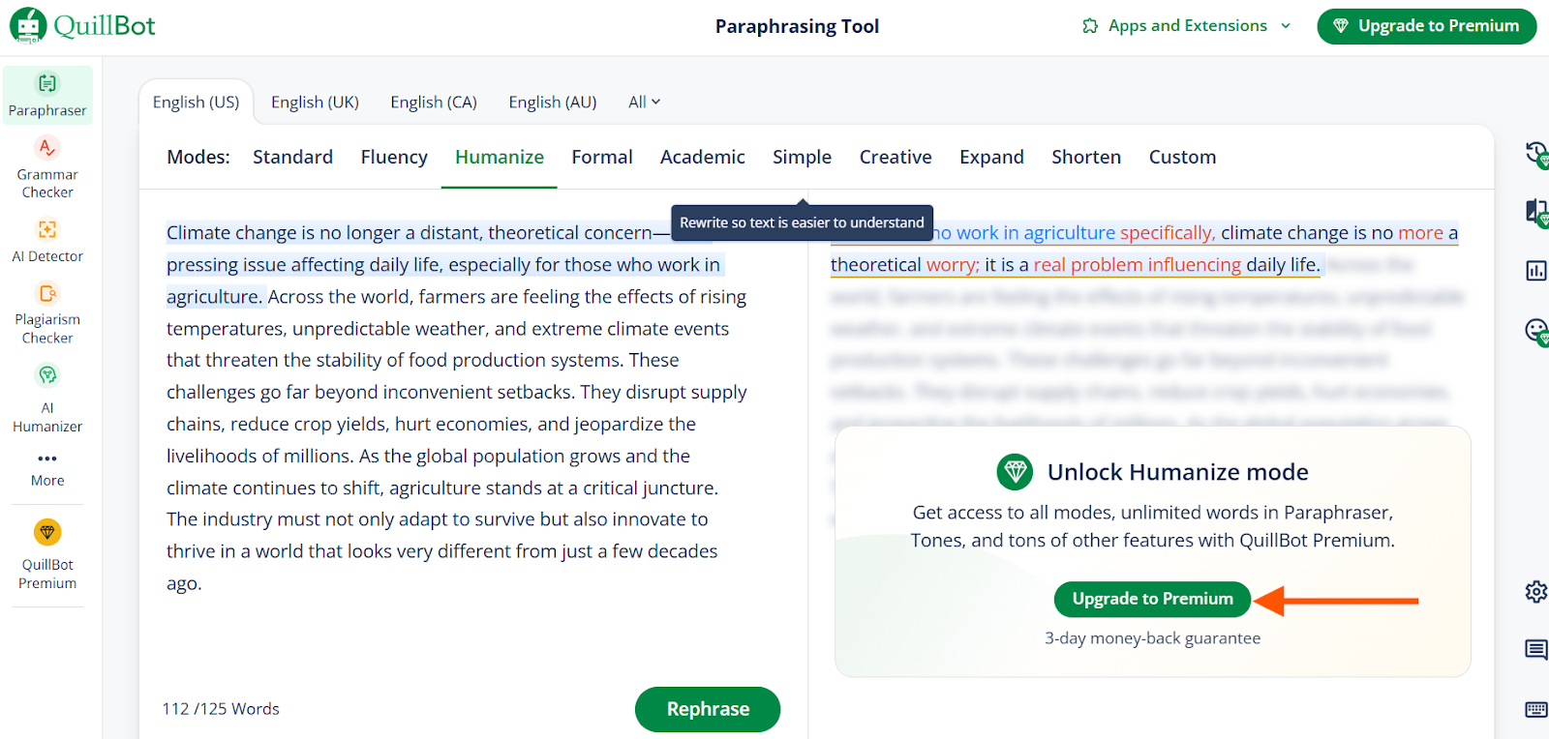Select the Humanize mode

tap(500, 157)
